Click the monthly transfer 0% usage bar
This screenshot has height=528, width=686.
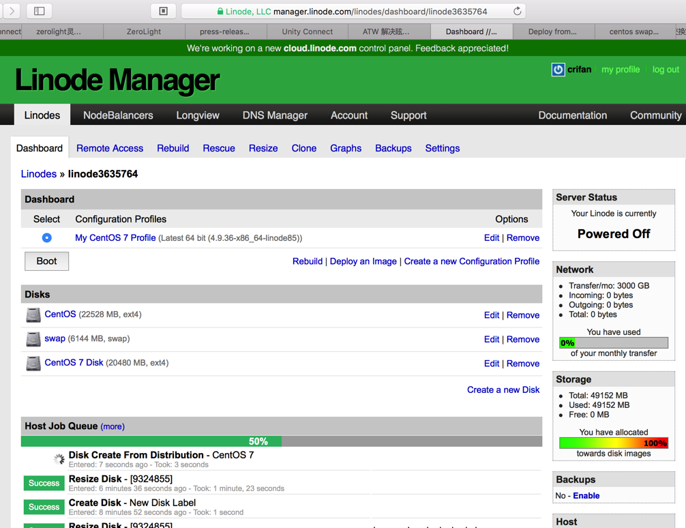[x=613, y=343]
